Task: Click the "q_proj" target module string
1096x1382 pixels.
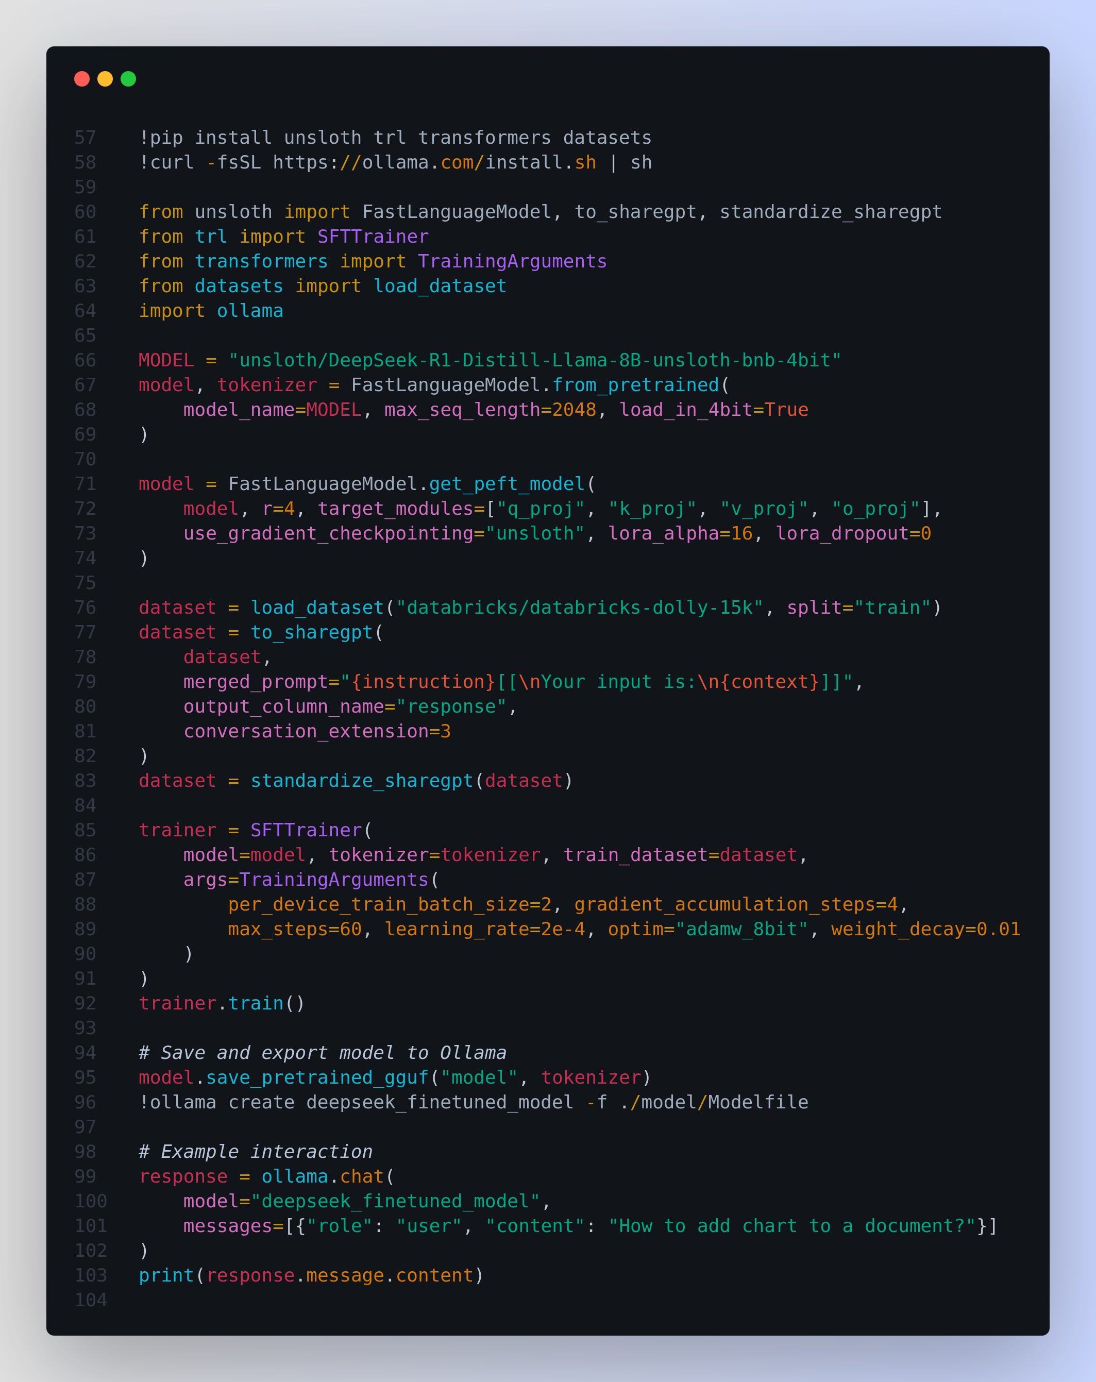Action: tap(541, 509)
